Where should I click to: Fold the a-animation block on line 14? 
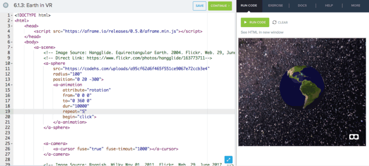[12, 85]
